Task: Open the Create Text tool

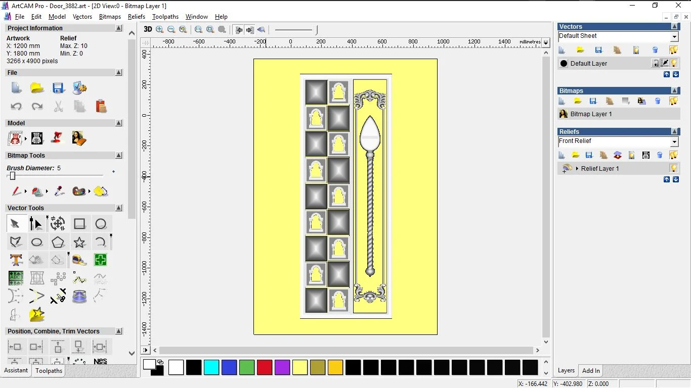Action: (x=16, y=260)
